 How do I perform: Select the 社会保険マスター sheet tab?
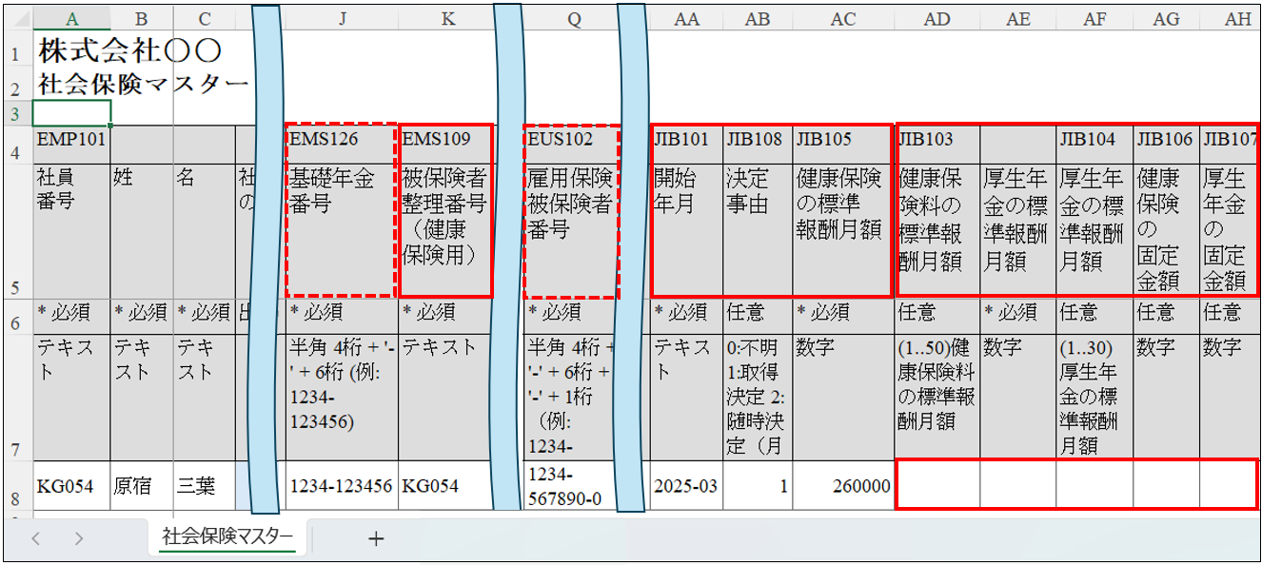click(227, 537)
